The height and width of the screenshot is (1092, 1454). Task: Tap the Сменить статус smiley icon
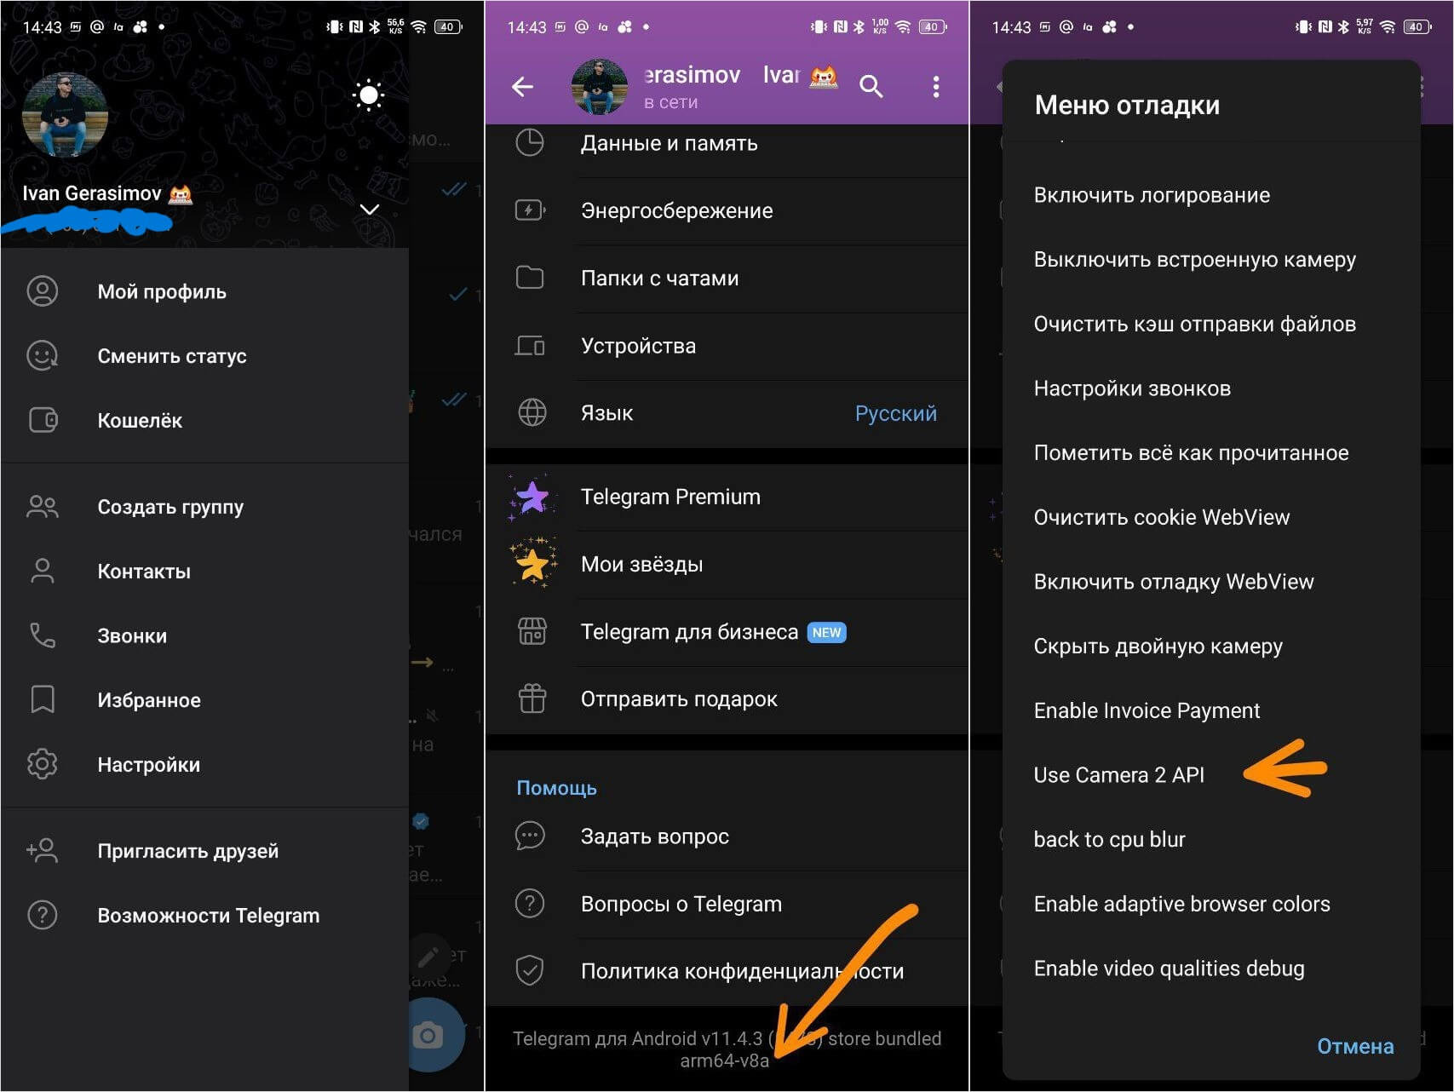43,355
